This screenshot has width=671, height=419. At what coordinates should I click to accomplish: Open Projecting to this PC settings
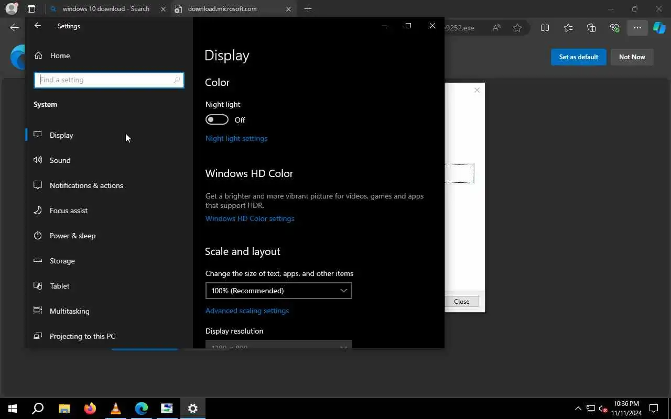[x=109, y=336]
